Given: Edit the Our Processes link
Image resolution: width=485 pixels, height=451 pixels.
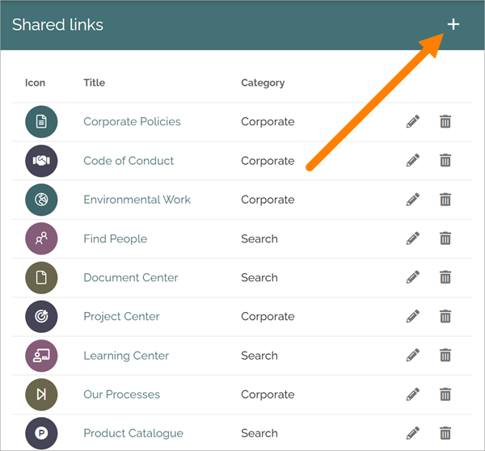Looking at the screenshot, I should pyautogui.click(x=413, y=394).
